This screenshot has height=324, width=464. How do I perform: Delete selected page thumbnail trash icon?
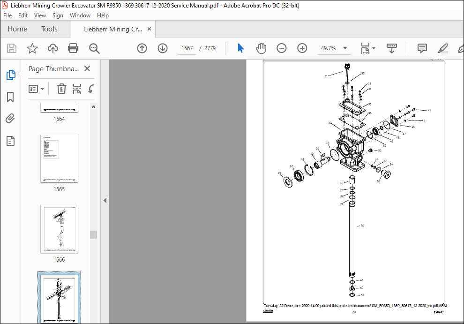61,89
